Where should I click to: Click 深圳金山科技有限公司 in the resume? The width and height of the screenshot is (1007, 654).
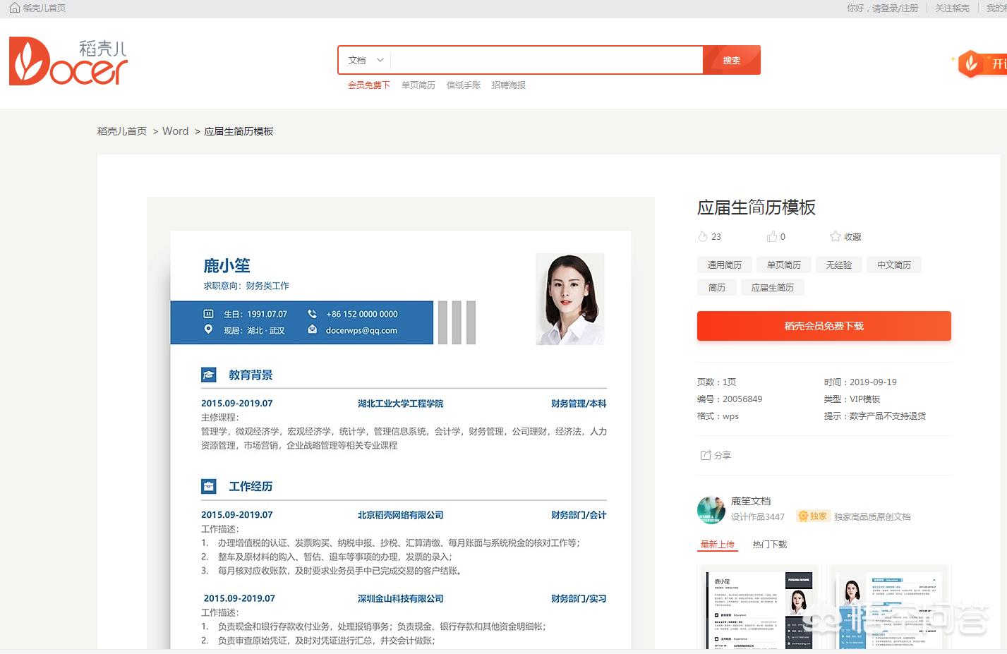coord(401,598)
